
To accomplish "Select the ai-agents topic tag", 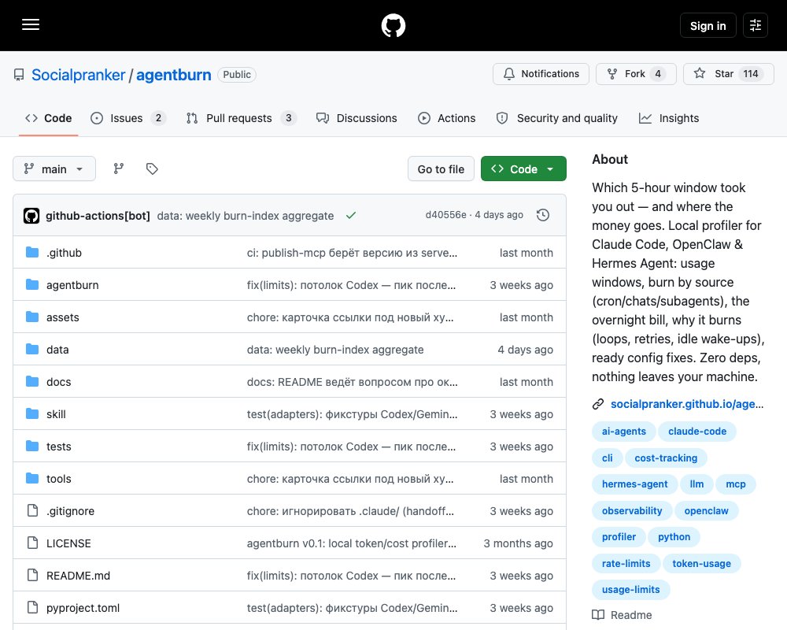I will tap(624, 431).
